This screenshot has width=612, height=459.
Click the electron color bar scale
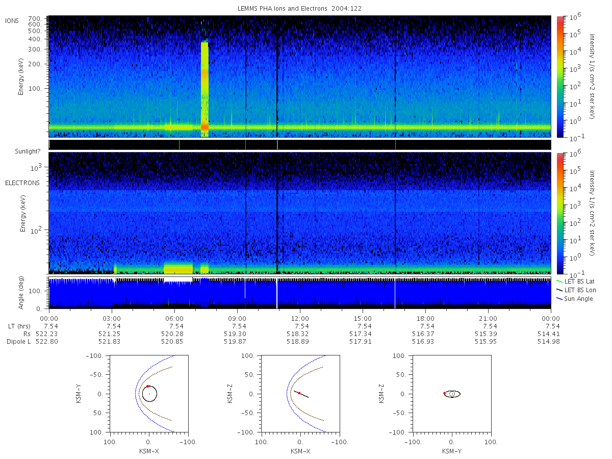(559, 213)
